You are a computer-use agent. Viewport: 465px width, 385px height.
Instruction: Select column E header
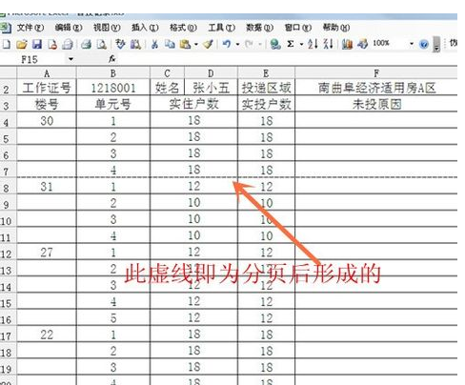266,73
